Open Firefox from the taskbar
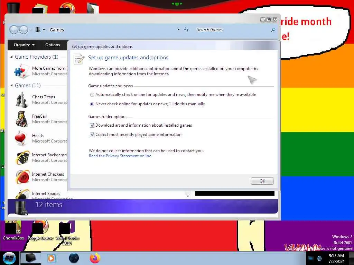Screen dimensions: 354x265 [x=95, y=258]
